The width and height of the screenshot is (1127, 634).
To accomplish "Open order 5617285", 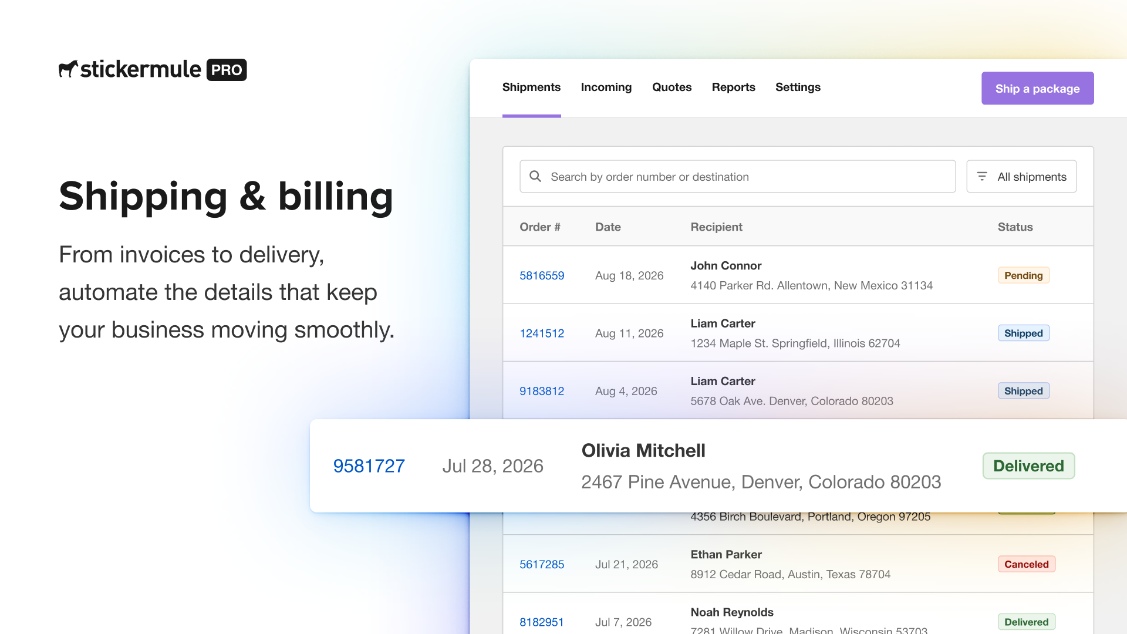I will (x=542, y=564).
